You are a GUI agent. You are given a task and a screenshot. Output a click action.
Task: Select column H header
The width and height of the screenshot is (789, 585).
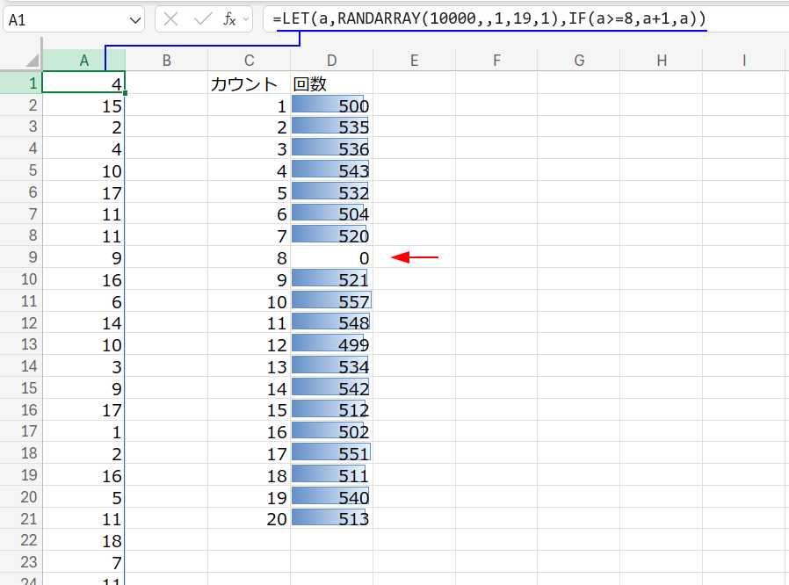pos(662,60)
